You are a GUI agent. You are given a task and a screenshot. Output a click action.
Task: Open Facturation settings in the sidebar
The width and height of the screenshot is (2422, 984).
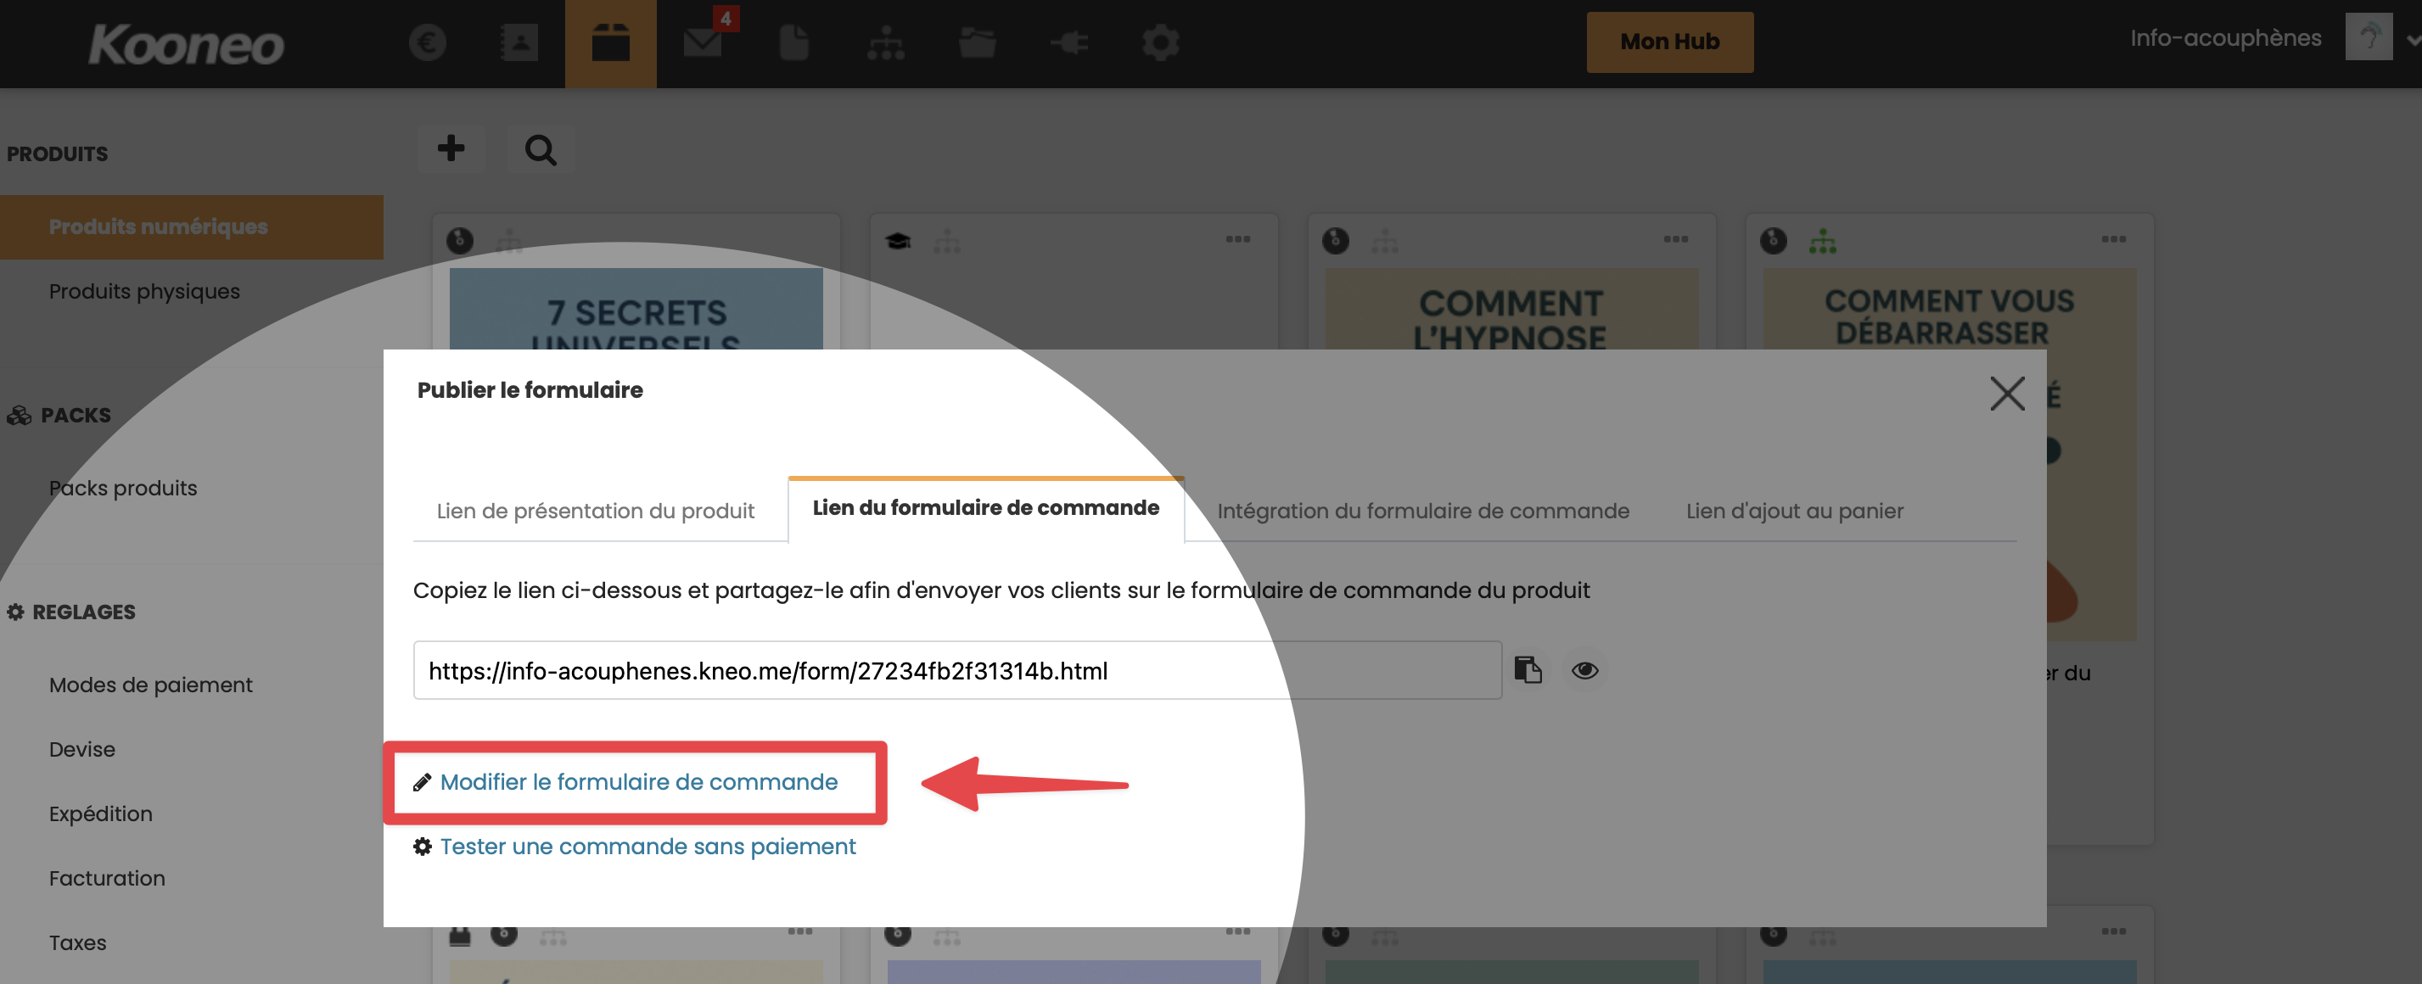[107, 878]
